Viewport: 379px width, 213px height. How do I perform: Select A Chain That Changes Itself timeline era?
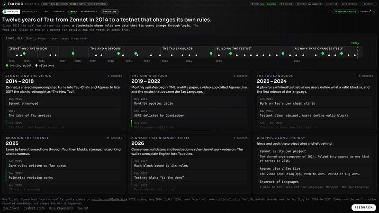pyautogui.click(x=328, y=52)
